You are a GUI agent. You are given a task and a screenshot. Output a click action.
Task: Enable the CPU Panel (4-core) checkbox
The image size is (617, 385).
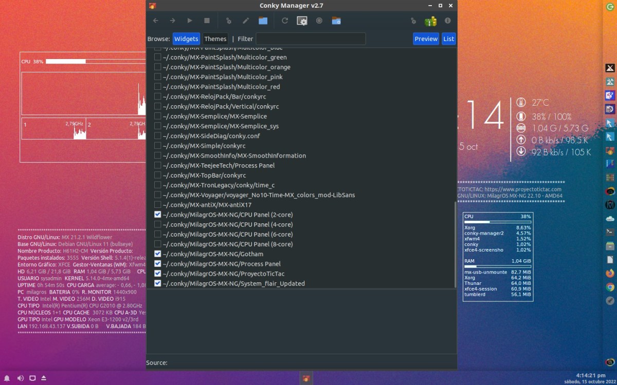point(158,224)
